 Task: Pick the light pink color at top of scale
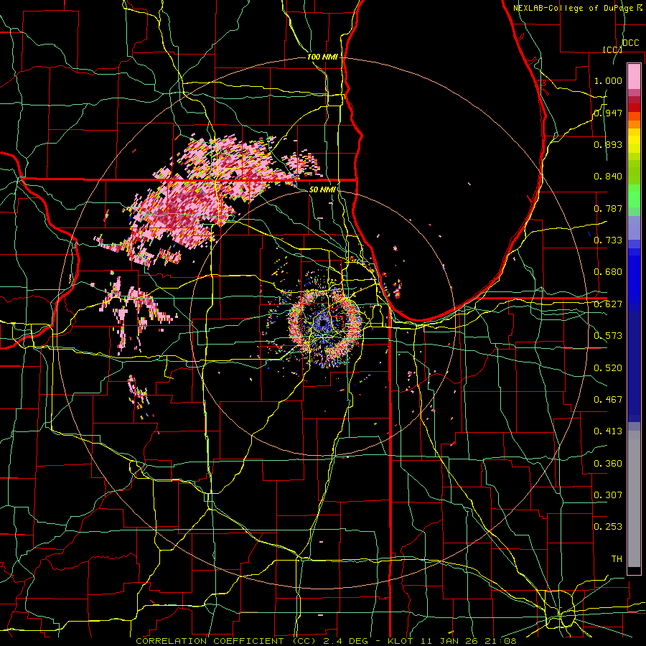coord(634,76)
